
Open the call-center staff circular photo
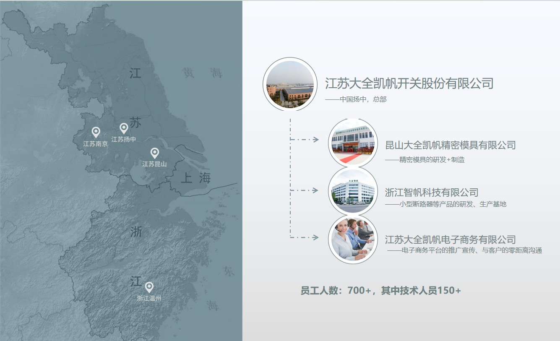tap(353, 239)
